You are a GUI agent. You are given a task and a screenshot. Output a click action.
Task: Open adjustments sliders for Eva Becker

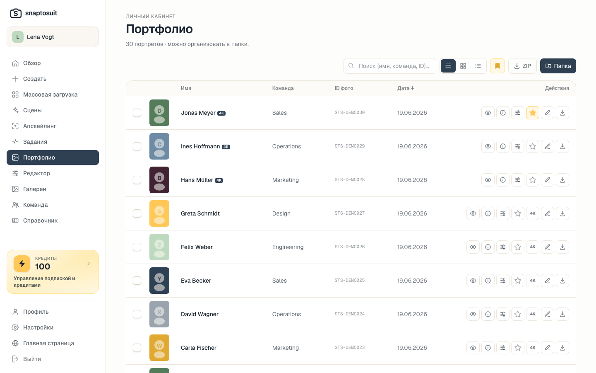[x=503, y=281]
